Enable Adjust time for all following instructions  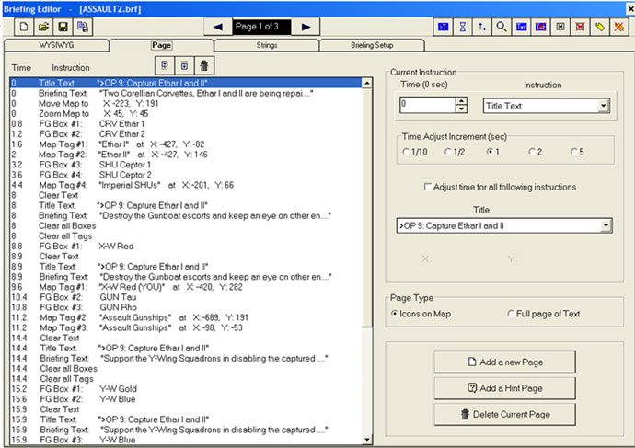tap(428, 187)
